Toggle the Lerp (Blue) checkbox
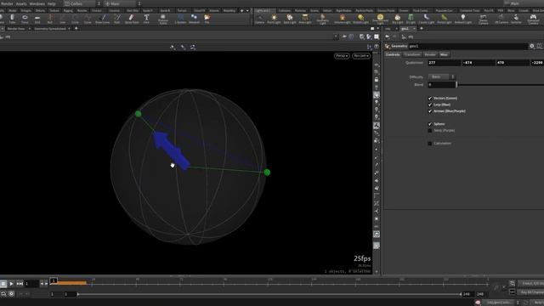This screenshot has height=306, width=544. (430, 105)
